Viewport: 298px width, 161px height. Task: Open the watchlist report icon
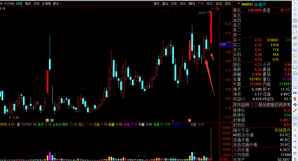click(x=295, y=21)
